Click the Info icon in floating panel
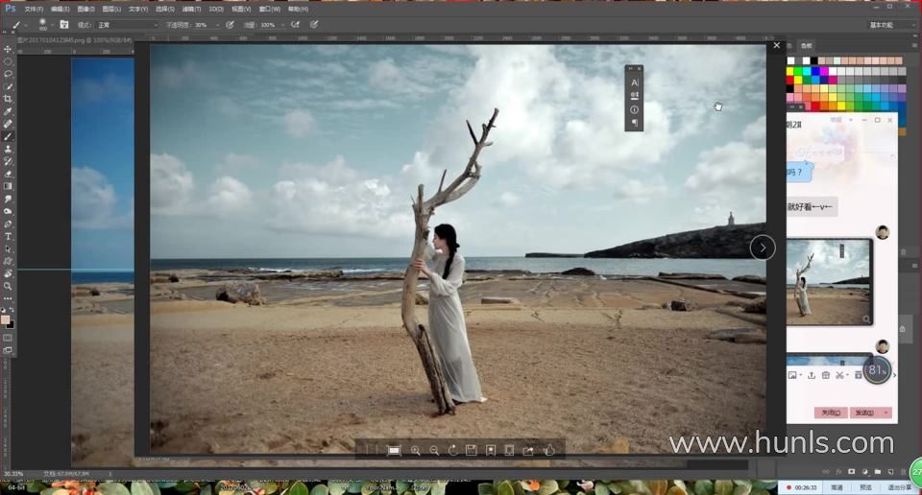Screen dimensions: 922x495 (634, 109)
